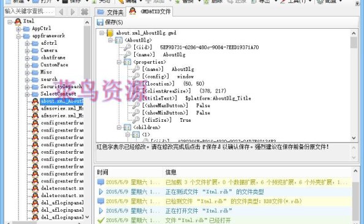Expand the afctrl folder

[x=27, y=43]
